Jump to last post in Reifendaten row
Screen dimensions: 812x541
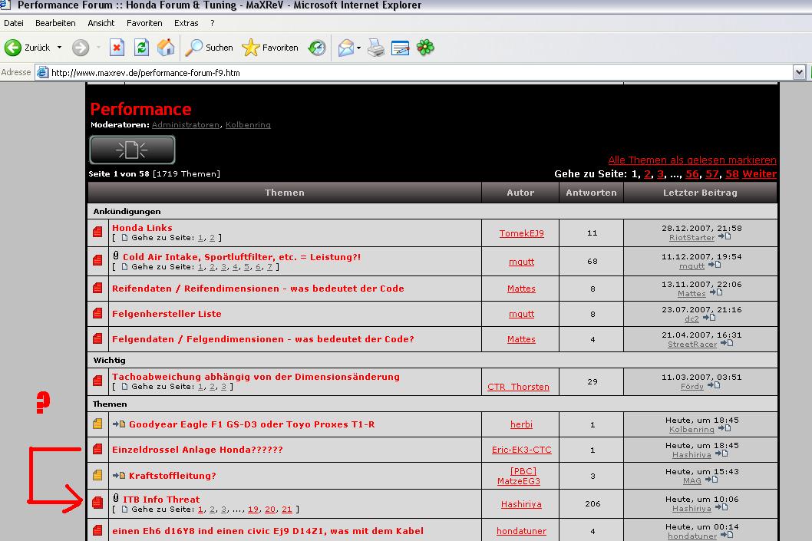(x=716, y=292)
